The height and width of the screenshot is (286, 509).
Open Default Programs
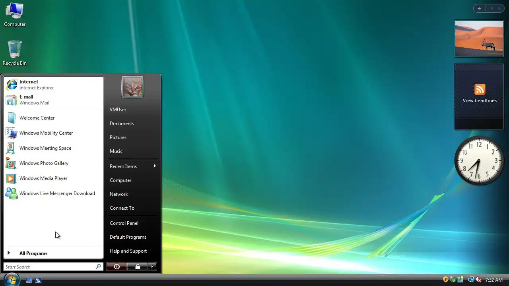pos(132,237)
